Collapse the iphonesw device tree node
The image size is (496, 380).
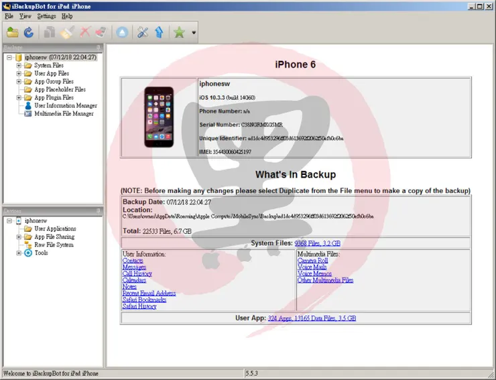(9, 221)
